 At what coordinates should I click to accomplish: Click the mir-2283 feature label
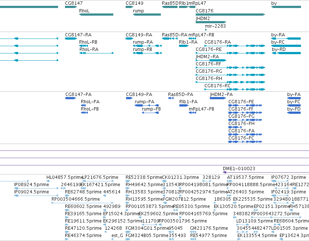(215, 26)
